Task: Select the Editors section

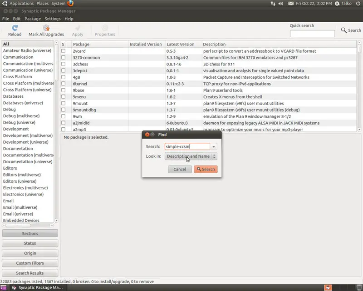Action: [28, 168]
